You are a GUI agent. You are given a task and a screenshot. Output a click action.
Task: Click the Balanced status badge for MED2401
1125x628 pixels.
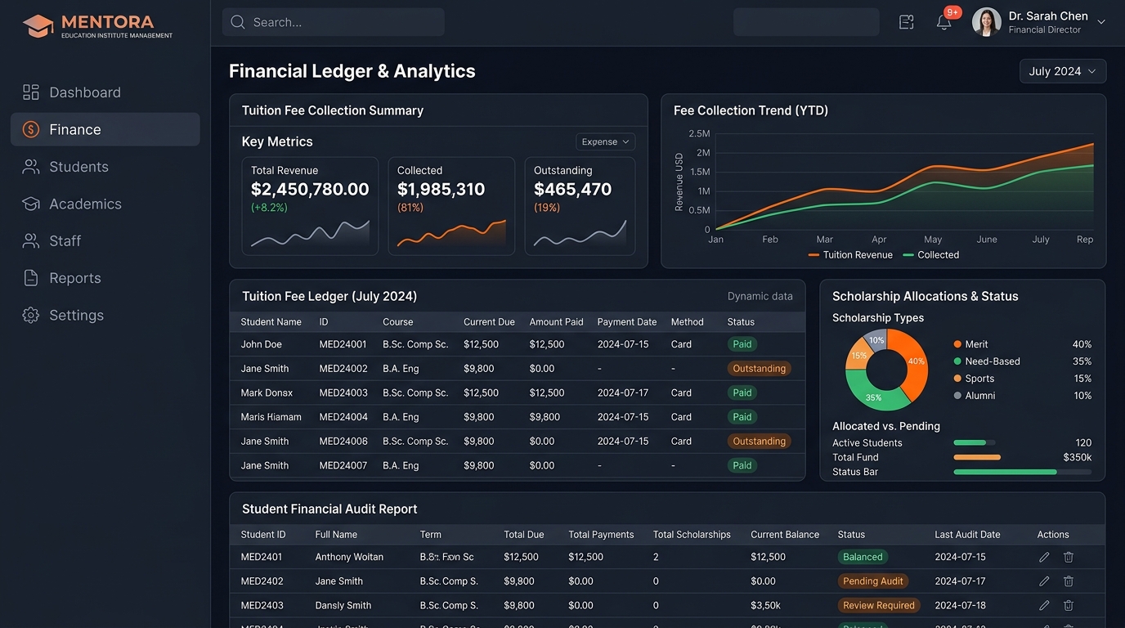pyautogui.click(x=863, y=557)
